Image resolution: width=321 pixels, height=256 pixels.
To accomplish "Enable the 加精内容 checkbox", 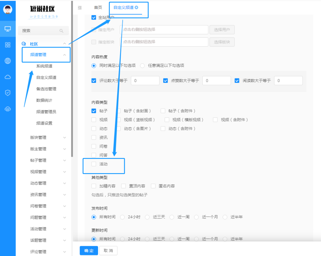I will pyautogui.click(x=94, y=186).
